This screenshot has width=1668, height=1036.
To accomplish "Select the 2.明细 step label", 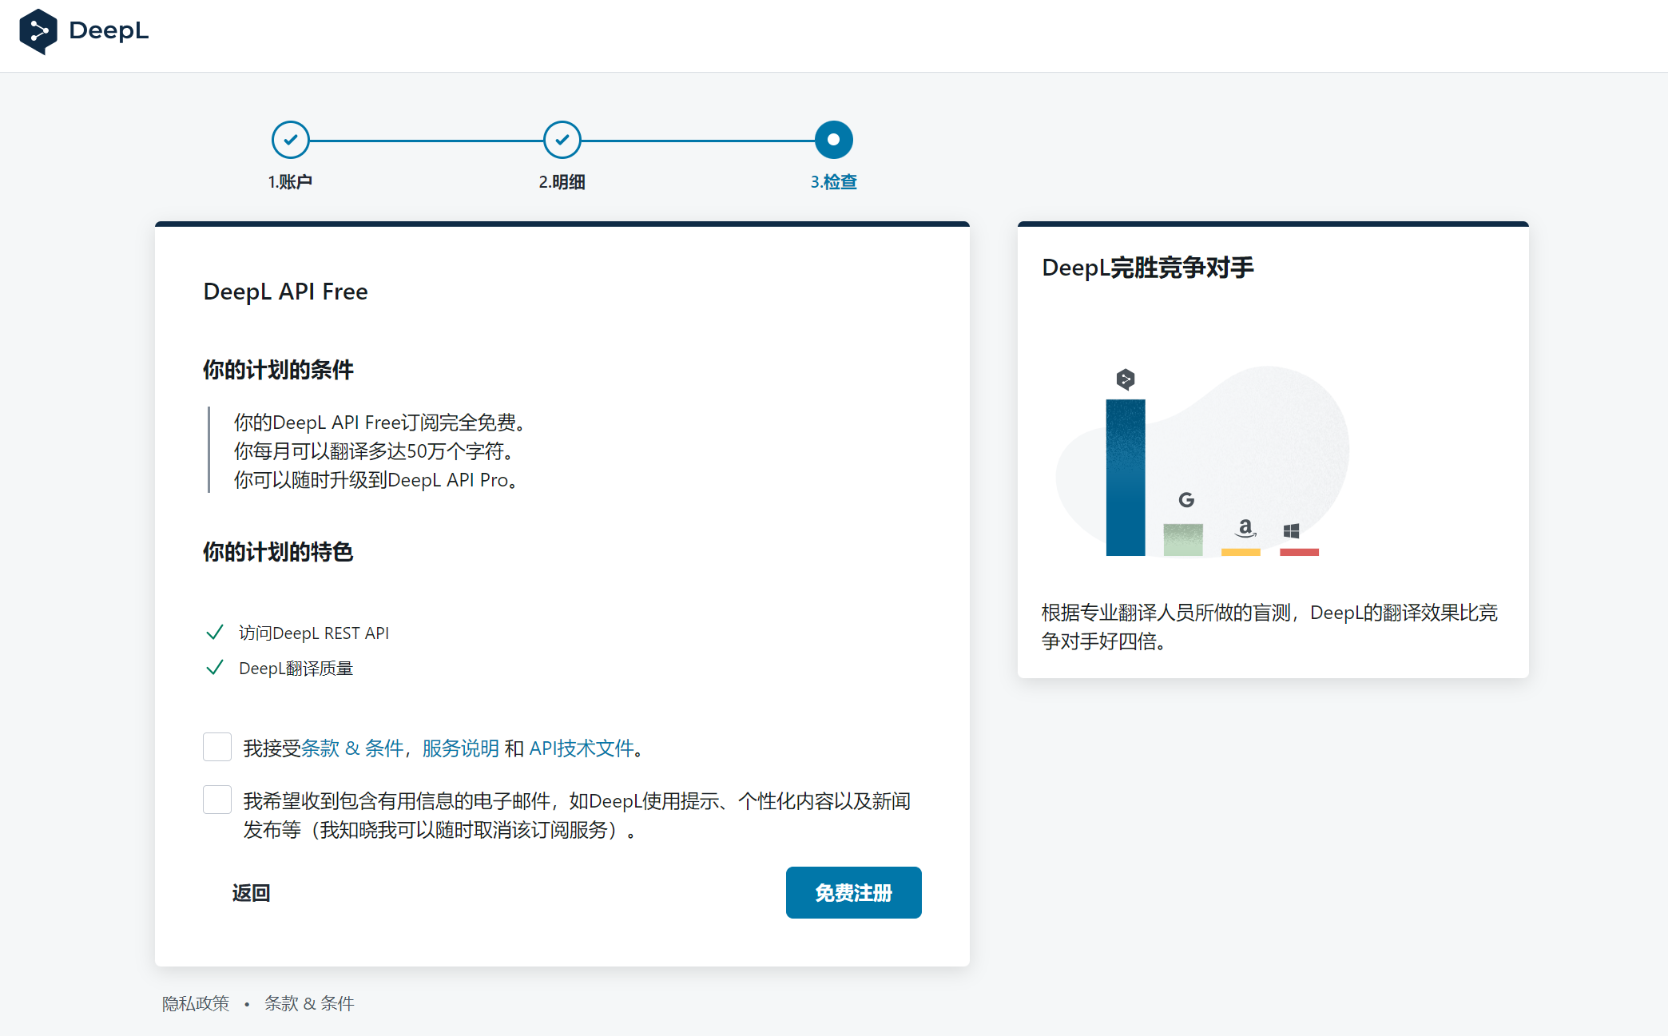I will (562, 182).
